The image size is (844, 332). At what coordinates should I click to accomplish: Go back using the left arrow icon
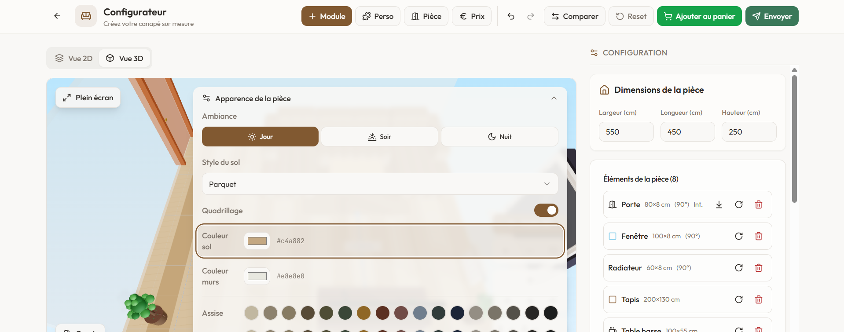pos(57,16)
